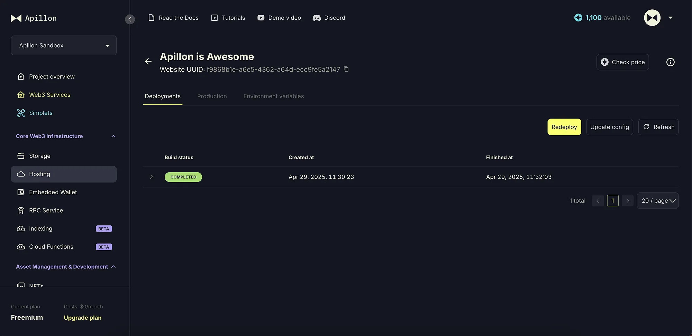Click the Build status column header
Viewport: 692px width, 336px height.
179,157
